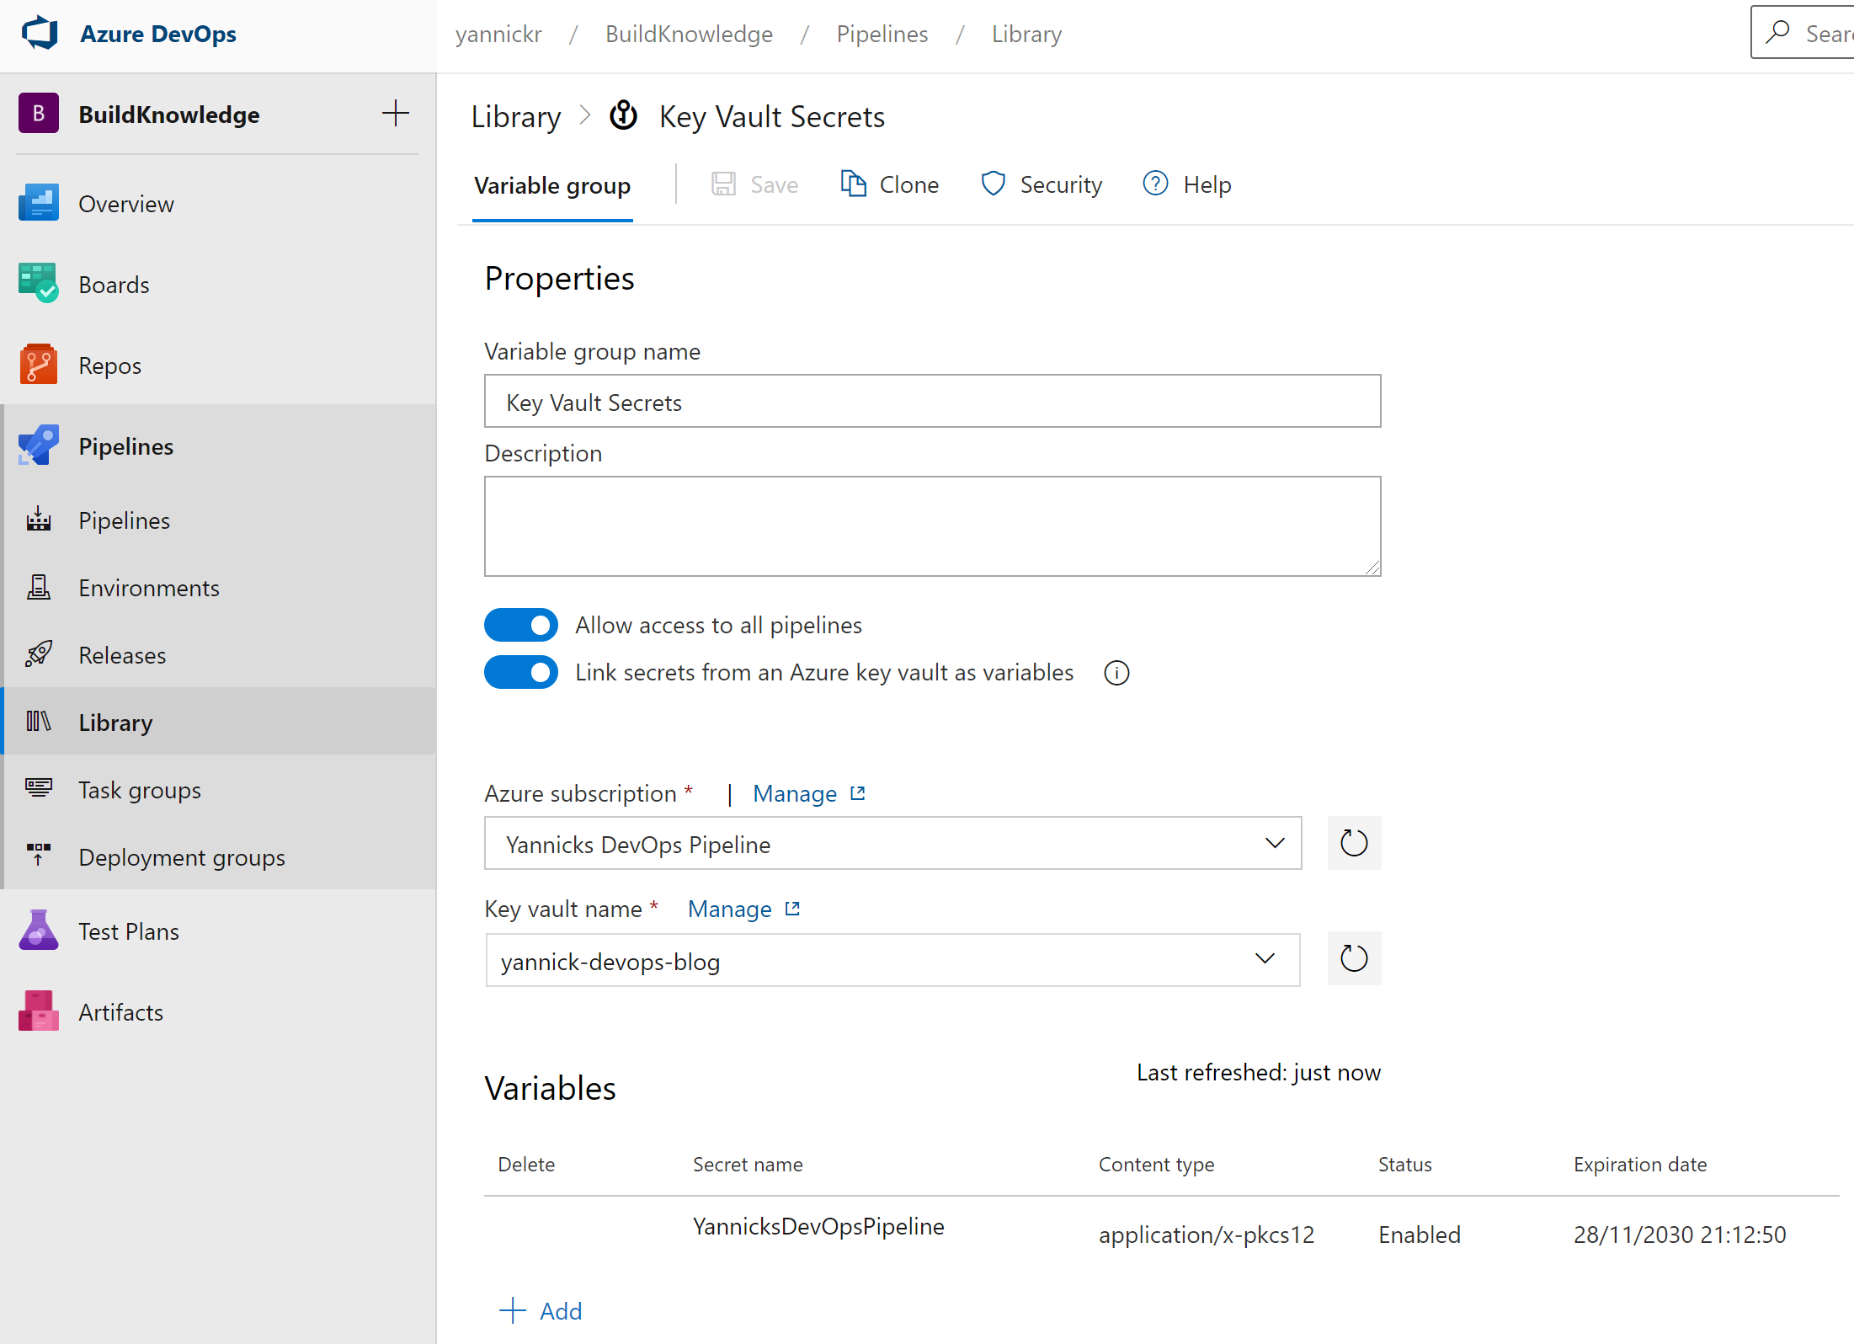
Task: Click the info icon beside key vault toggle
Action: click(x=1116, y=673)
